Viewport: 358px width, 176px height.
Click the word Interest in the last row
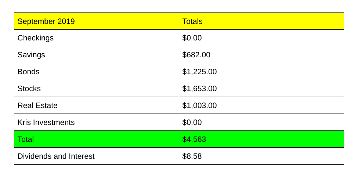[82, 156]
